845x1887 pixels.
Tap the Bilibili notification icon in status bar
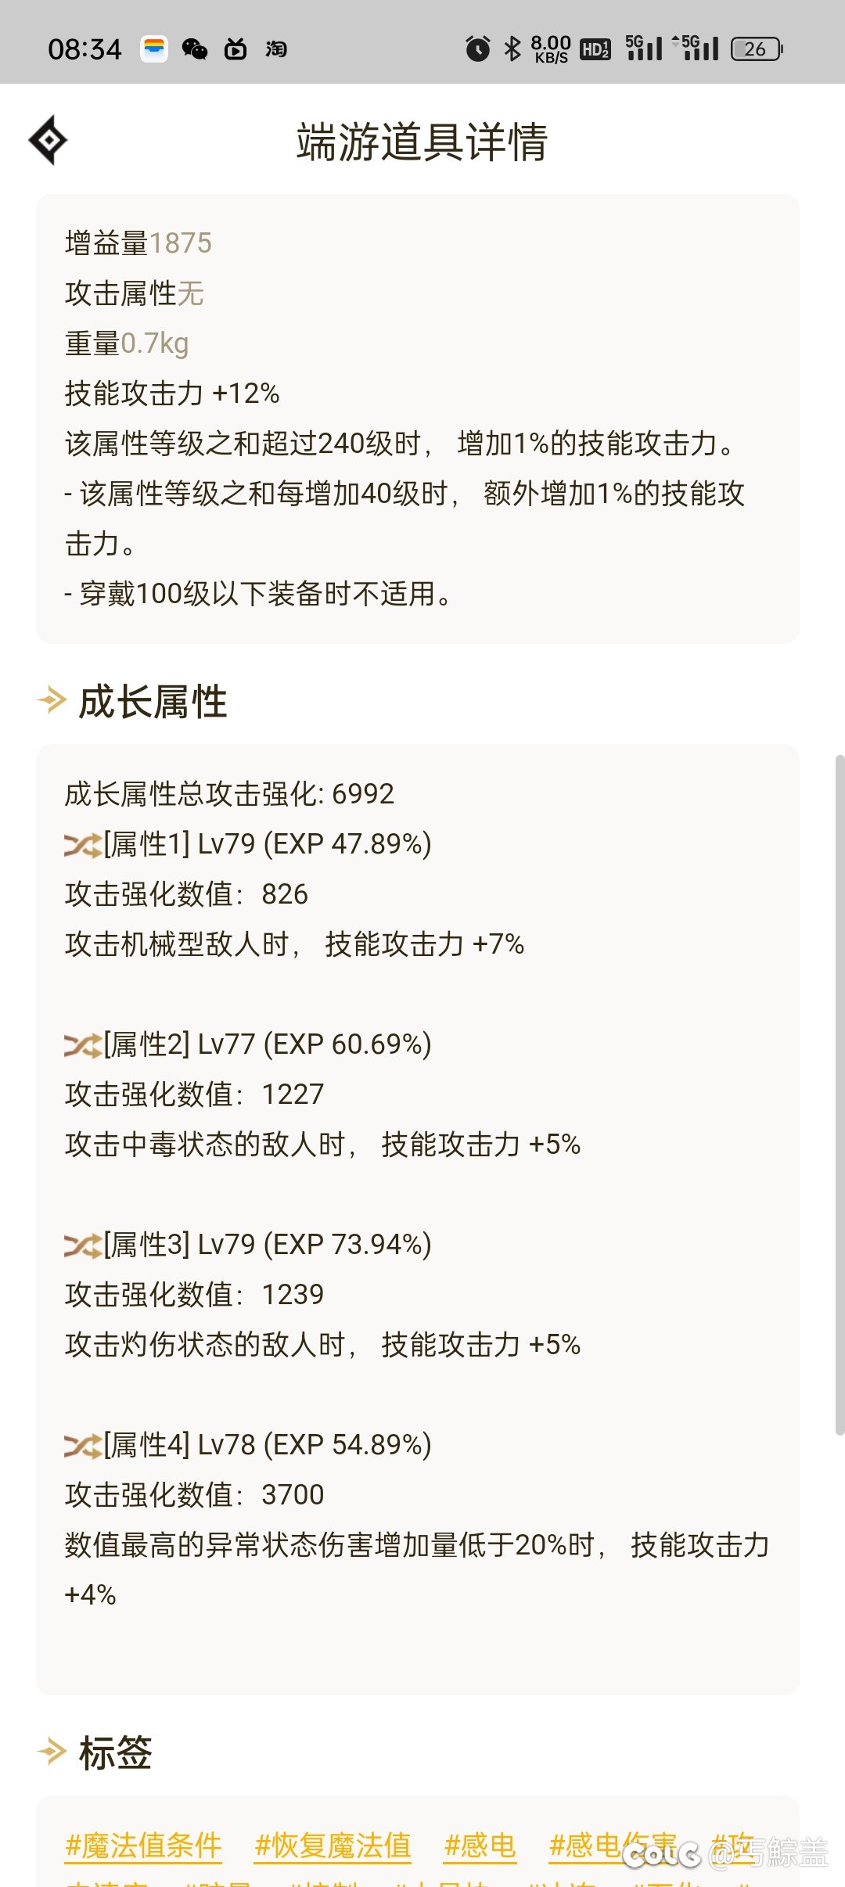tap(236, 49)
